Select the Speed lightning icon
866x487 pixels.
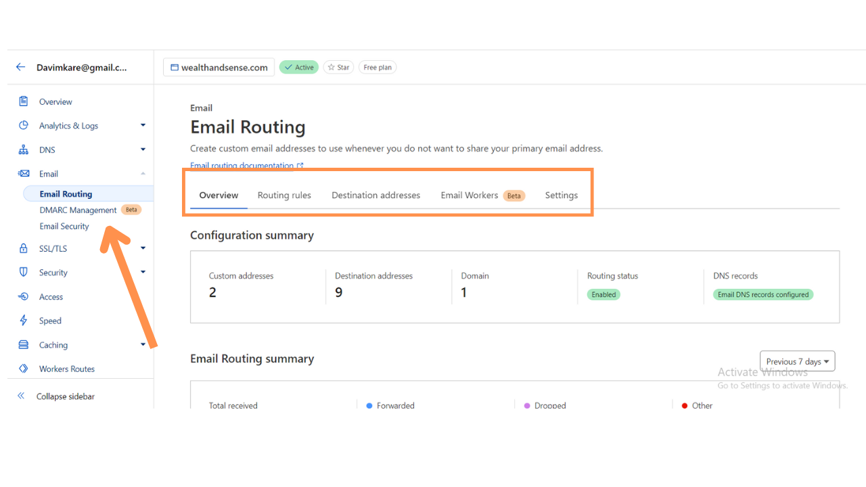pos(23,320)
